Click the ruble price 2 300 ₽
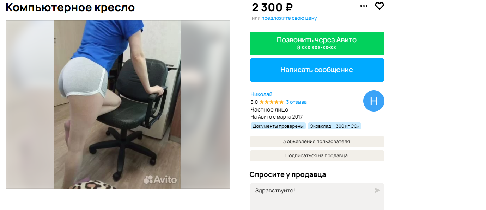The height and width of the screenshot is (210, 486). click(272, 7)
